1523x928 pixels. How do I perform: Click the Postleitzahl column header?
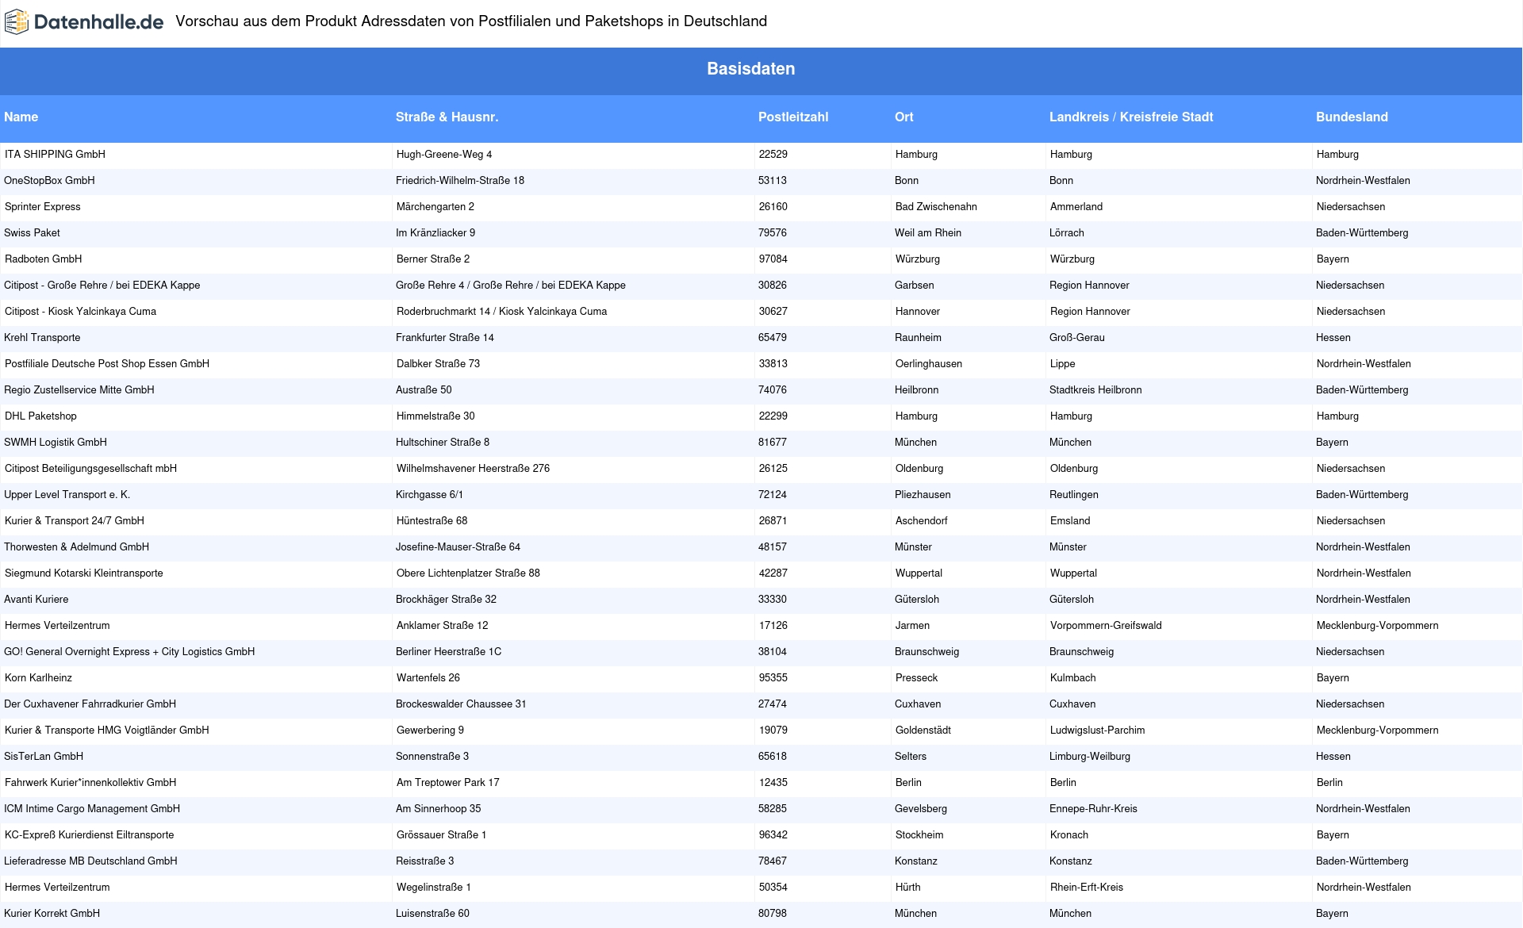point(792,117)
